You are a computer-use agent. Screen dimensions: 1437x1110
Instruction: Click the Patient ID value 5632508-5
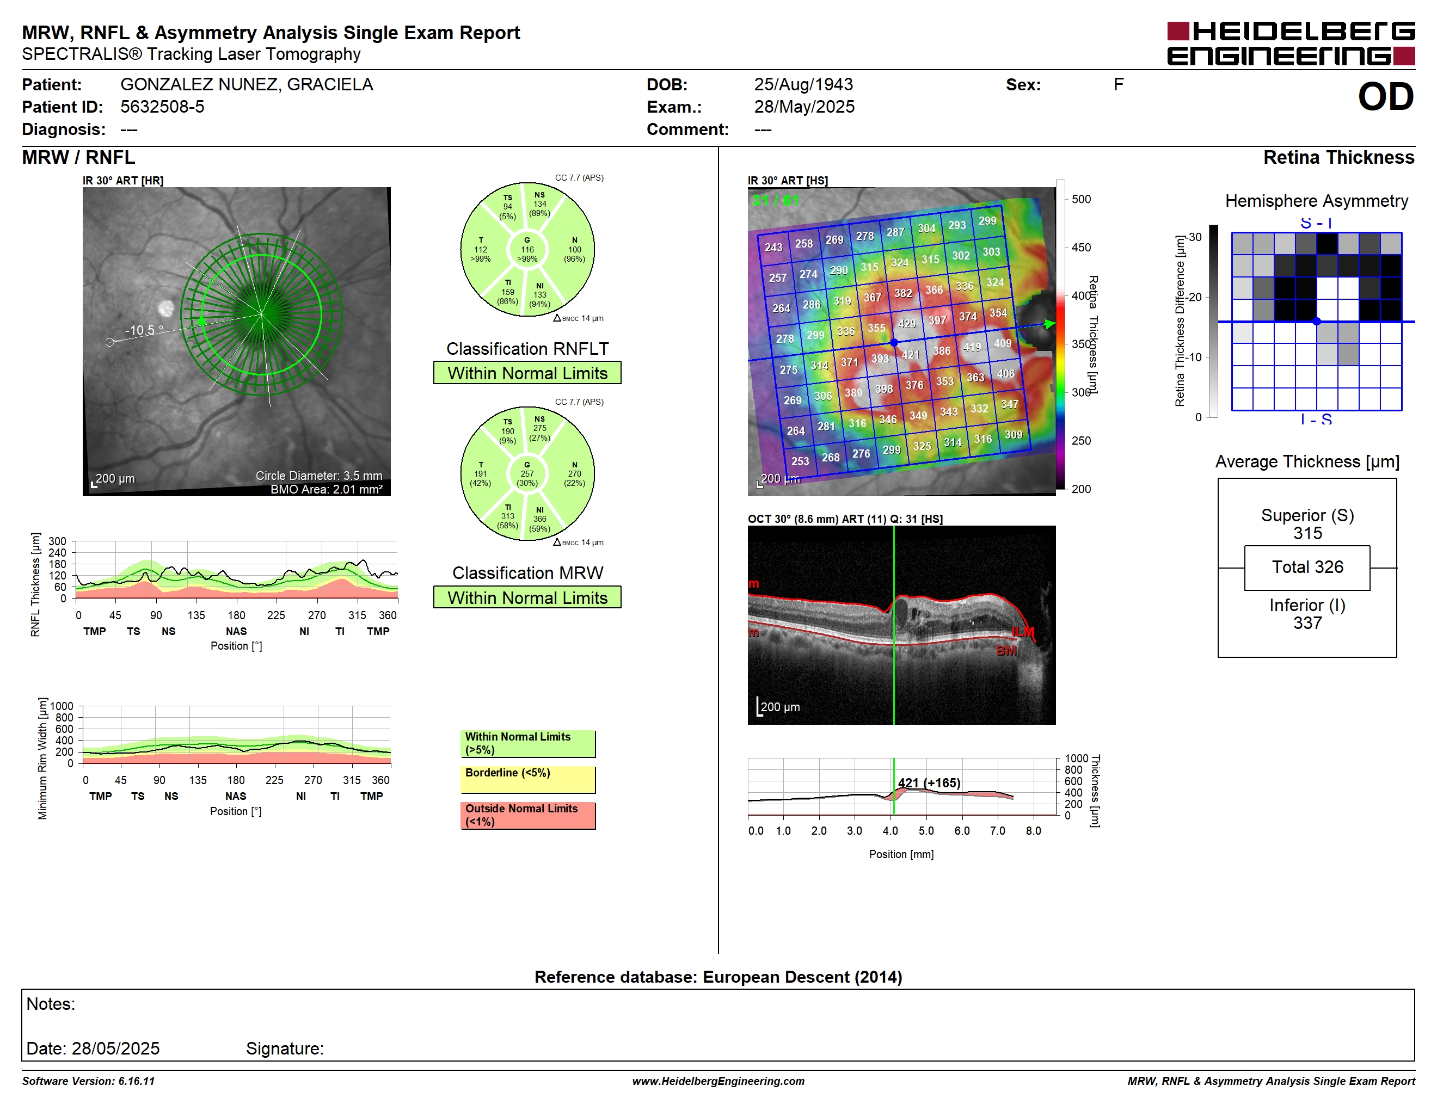pos(163,107)
